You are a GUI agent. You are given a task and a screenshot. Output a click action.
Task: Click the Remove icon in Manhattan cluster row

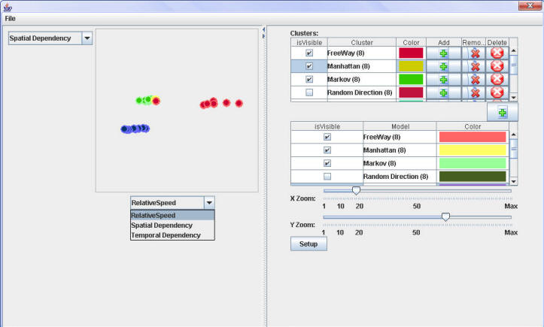[475, 66]
